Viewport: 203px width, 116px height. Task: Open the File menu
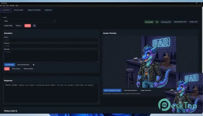[1, 6]
